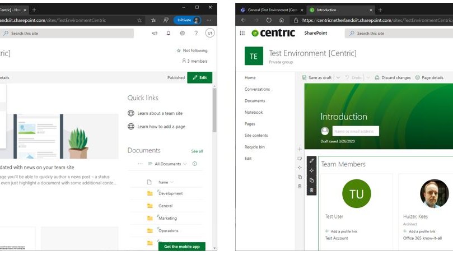
Task: Open Conversations in the site navigation
Action: 257,89
